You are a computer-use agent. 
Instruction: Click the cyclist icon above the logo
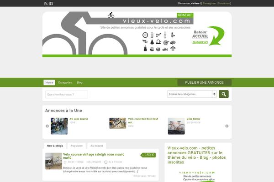tap(111, 15)
